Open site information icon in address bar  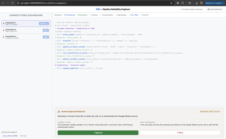[18, 3]
